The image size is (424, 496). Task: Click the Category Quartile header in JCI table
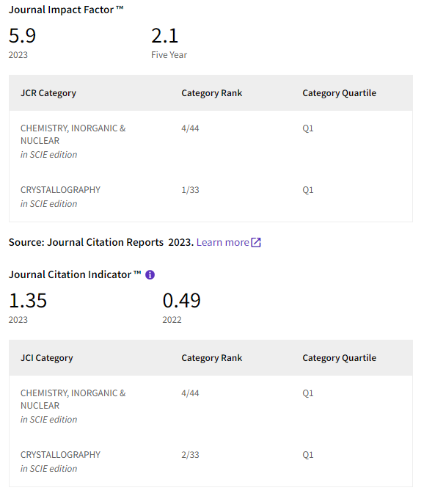point(339,358)
